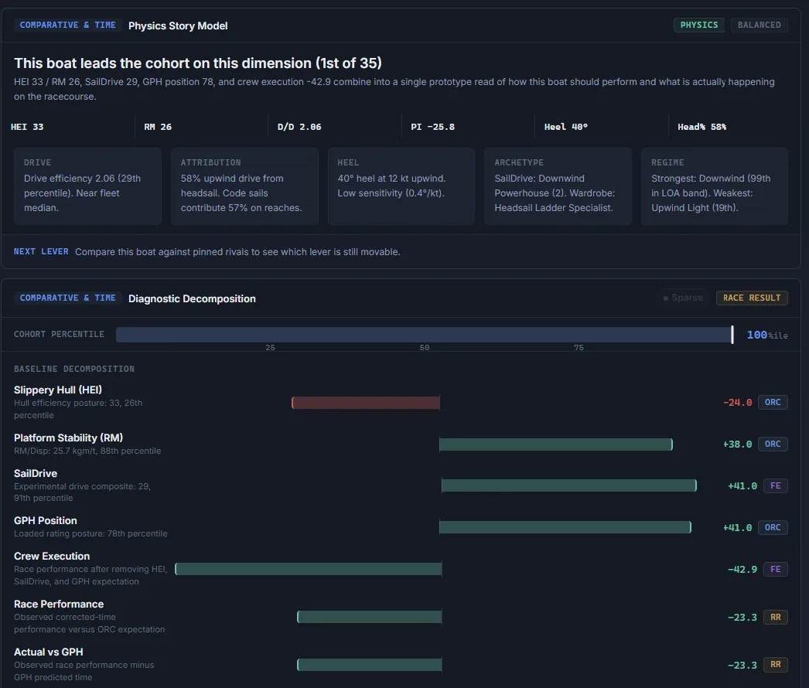Open the REGIME card

click(x=715, y=186)
